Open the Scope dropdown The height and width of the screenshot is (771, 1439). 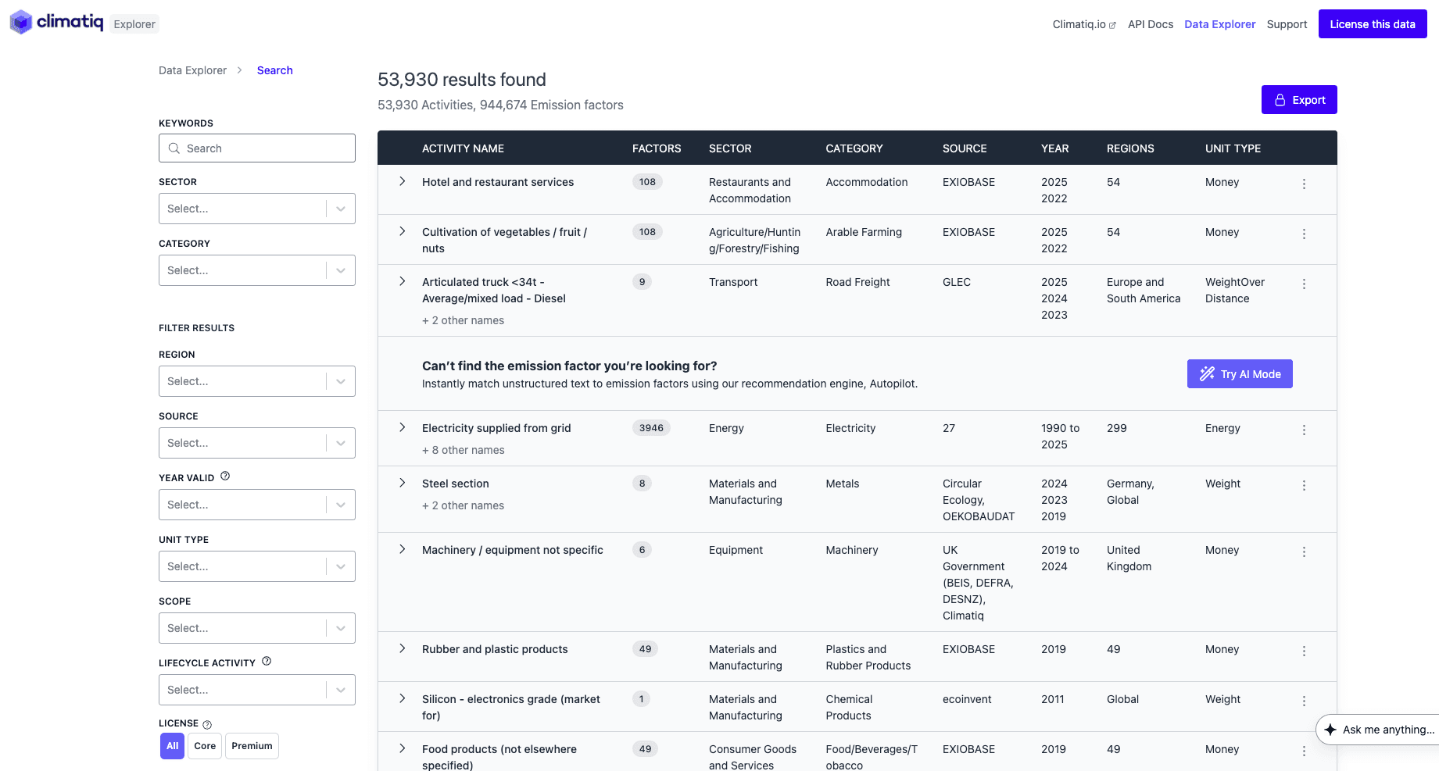click(x=257, y=628)
